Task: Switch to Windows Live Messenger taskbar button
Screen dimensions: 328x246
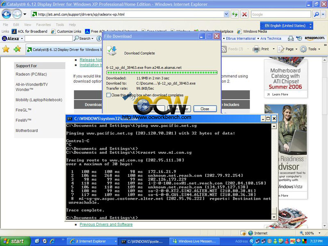Action: tap(194, 241)
